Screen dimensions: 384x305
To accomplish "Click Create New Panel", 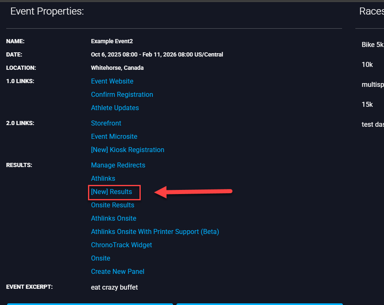I will point(118,272).
